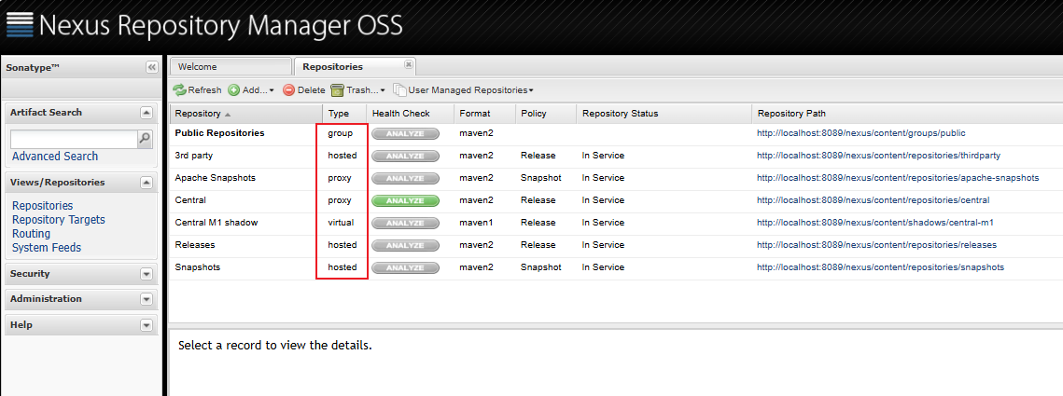
Task: Open Repositories link in sidebar
Action: point(43,206)
